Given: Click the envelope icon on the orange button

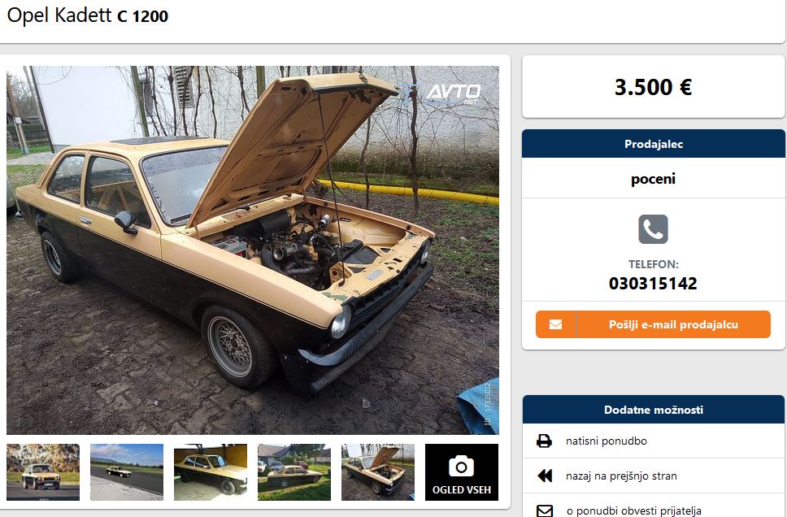Looking at the screenshot, I should [x=555, y=325].
